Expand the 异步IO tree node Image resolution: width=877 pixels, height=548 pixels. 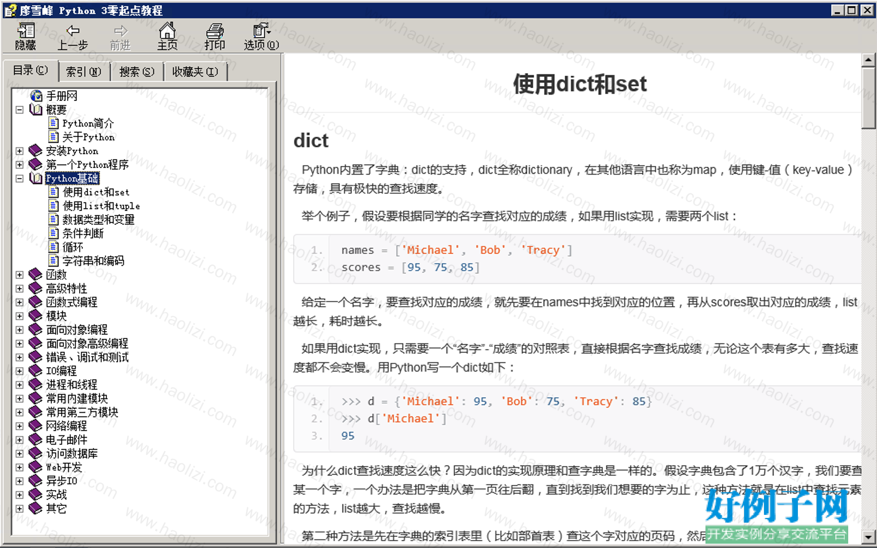tap(19, 481)
